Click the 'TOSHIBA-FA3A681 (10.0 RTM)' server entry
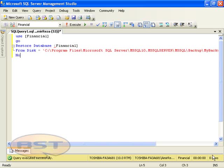The width and height of the screenshot is (224, 168). tap(110, 158)
